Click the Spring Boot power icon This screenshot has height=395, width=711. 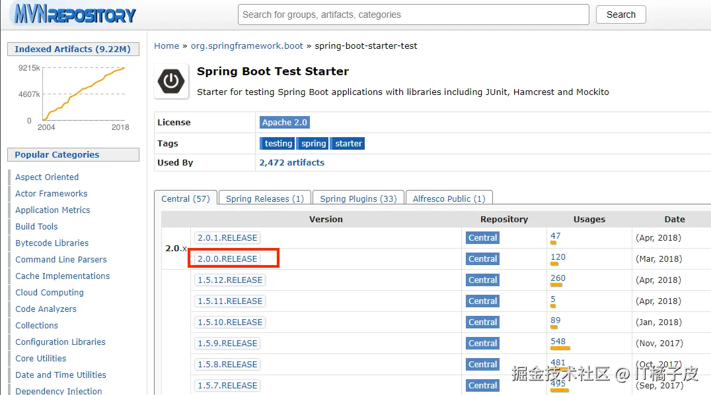click(x=171, y=82)
